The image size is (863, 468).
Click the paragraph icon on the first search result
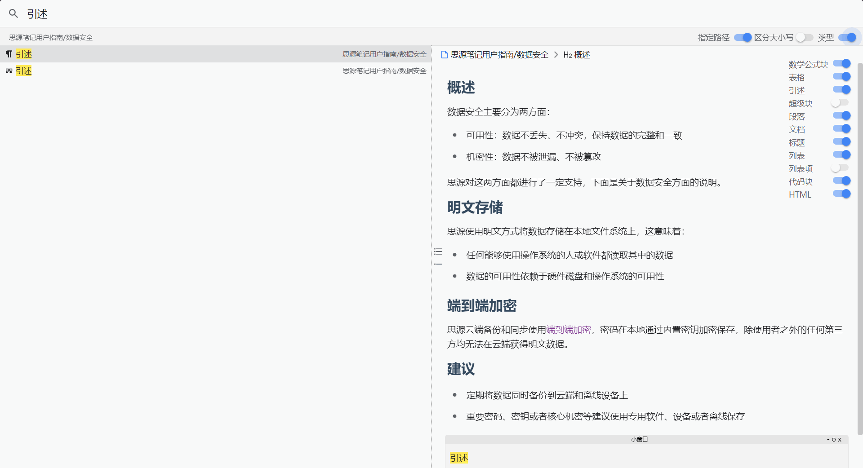point(9,54)
